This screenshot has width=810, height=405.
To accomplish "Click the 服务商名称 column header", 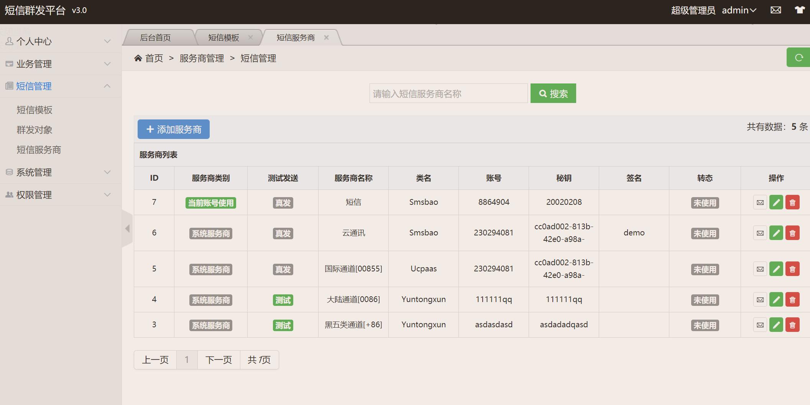I will [x=353, y=178].
